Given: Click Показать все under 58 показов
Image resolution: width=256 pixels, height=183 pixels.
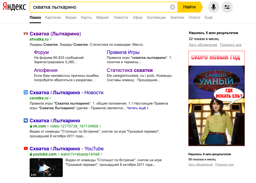Looking at the screenshot, I should click(x=224, y=164).
